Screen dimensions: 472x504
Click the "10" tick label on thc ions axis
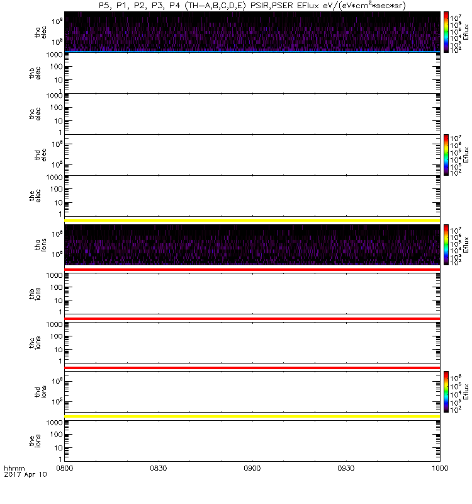click(59, 350)
